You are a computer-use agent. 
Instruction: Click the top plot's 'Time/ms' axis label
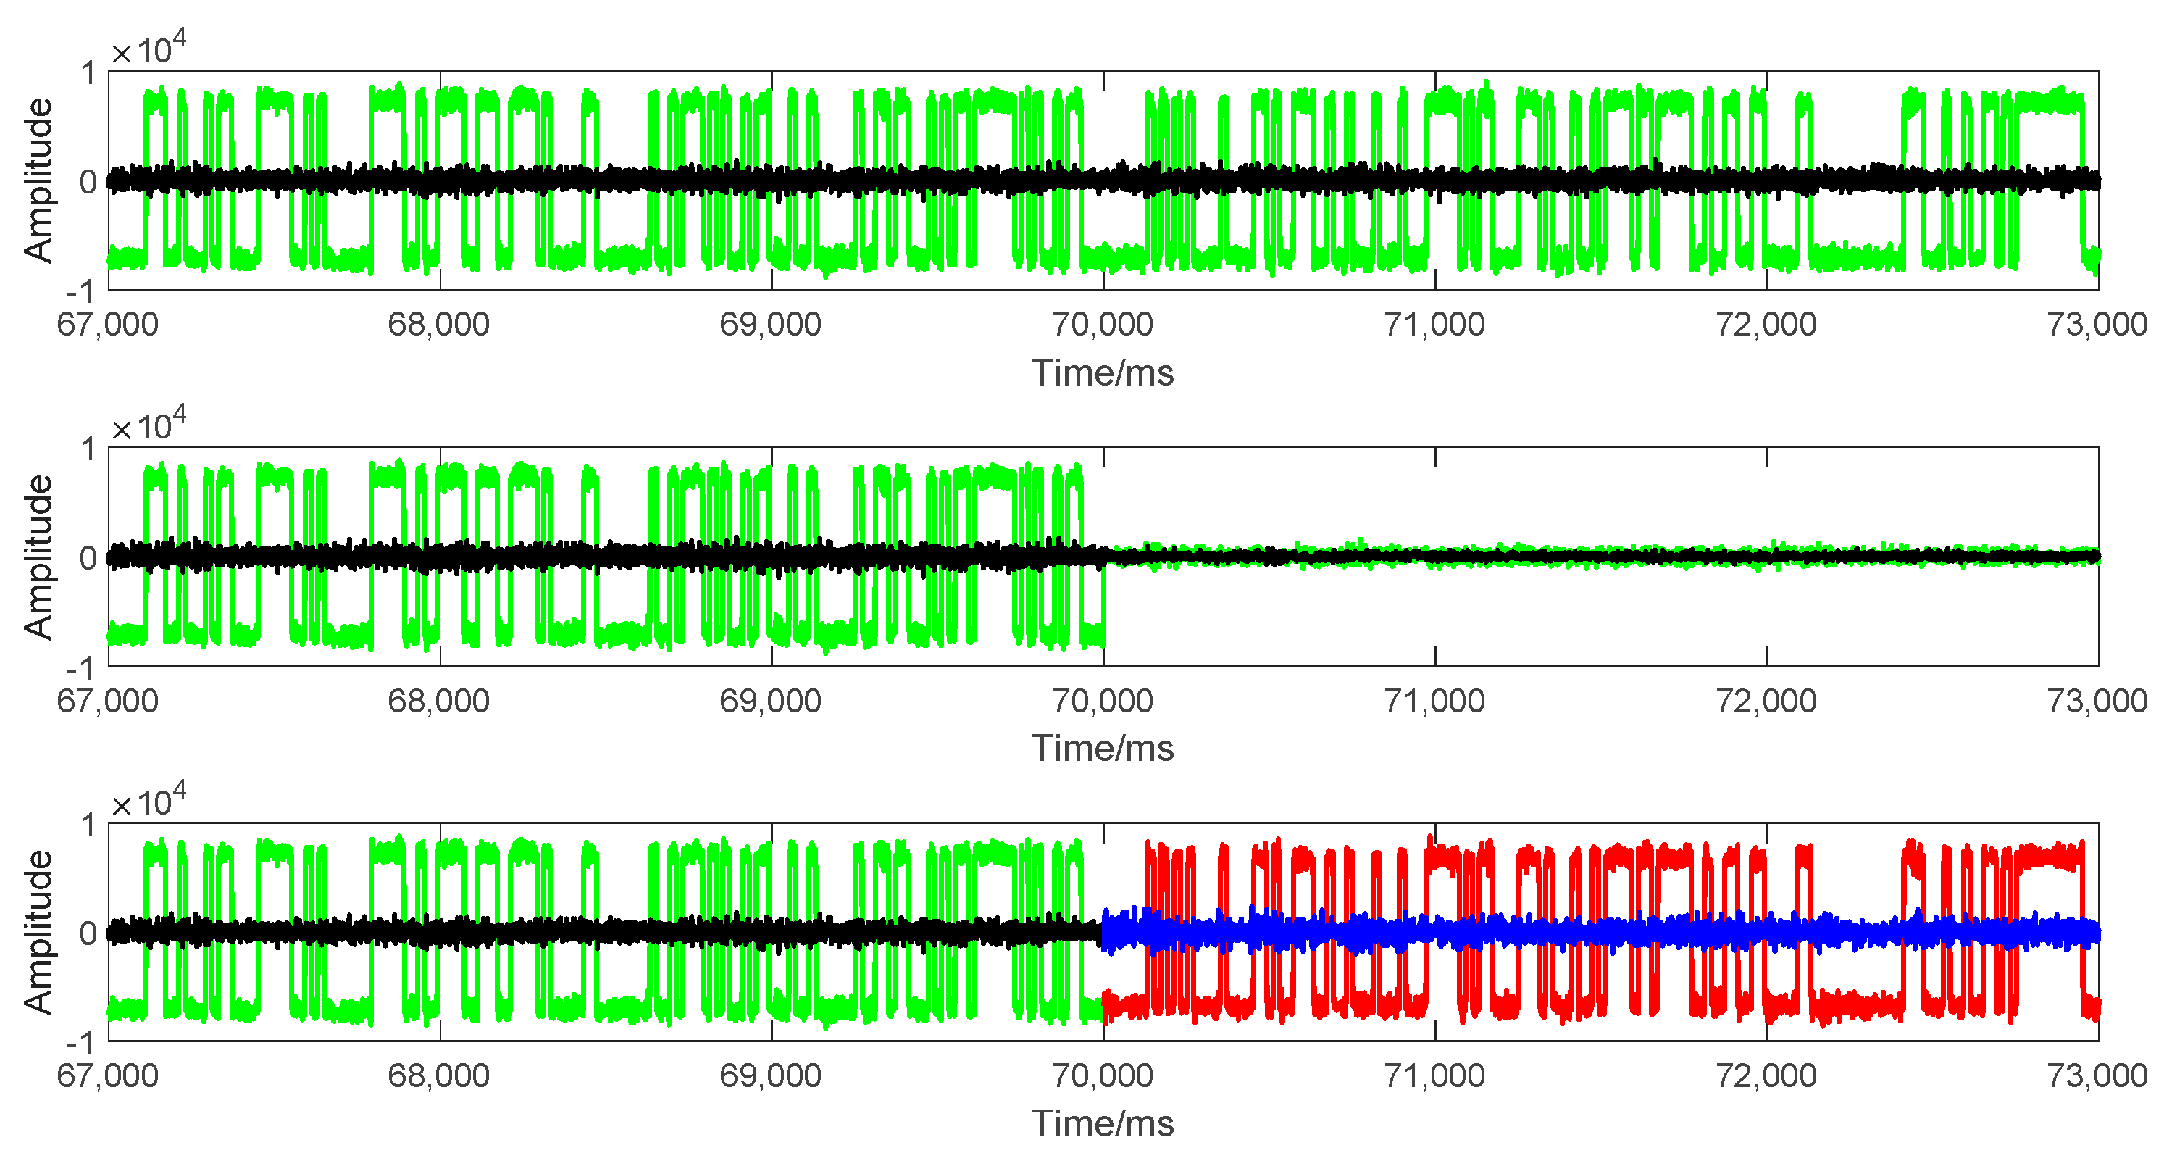coord(1101,372)
